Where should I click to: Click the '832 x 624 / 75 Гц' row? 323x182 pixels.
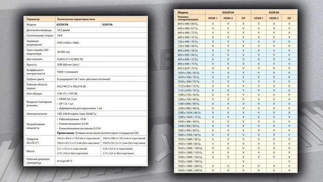[235, 68]
